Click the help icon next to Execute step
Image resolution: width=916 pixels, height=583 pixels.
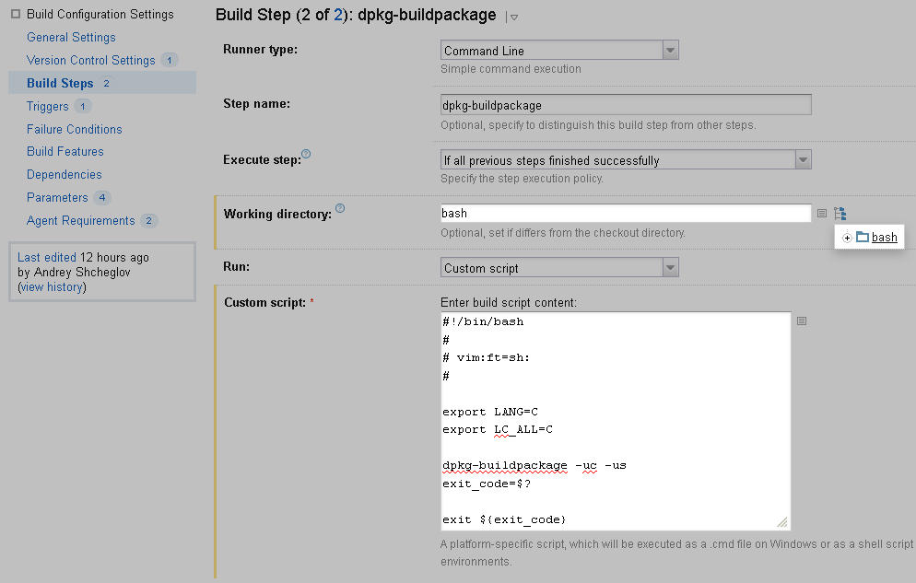pos(307,154)
